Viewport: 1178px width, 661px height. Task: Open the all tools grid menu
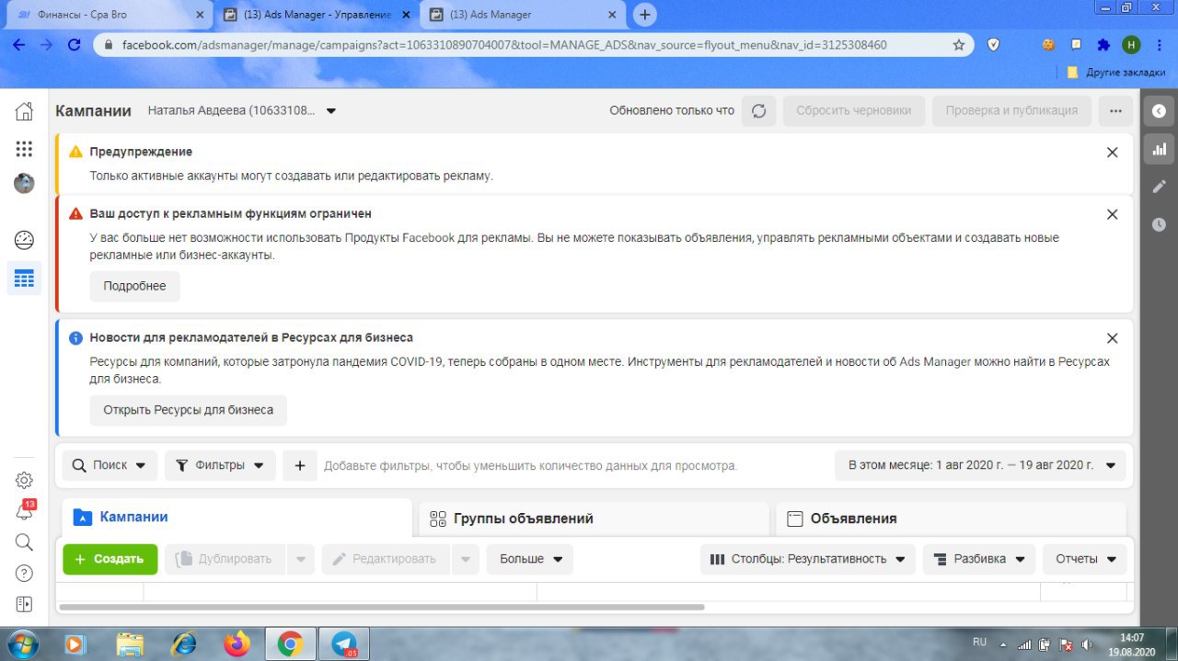[24, 149]
